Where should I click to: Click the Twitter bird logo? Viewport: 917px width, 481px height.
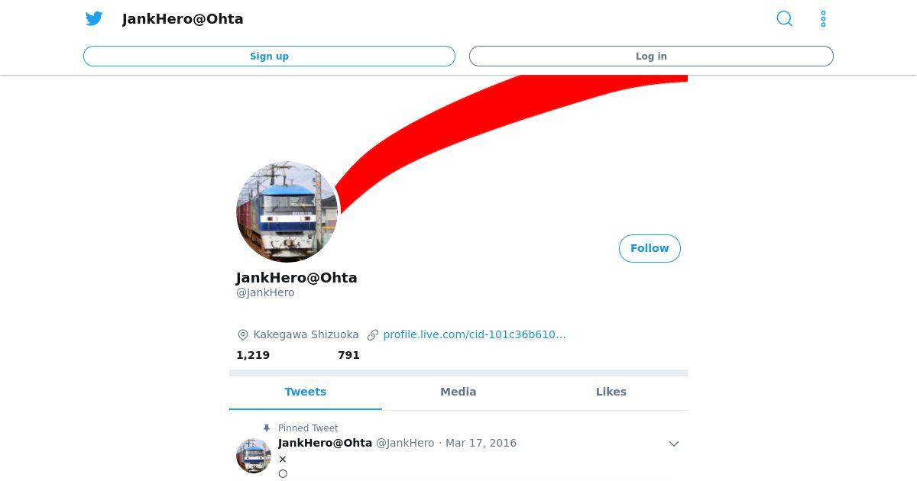pyautogui.click(x=94, y=18)
